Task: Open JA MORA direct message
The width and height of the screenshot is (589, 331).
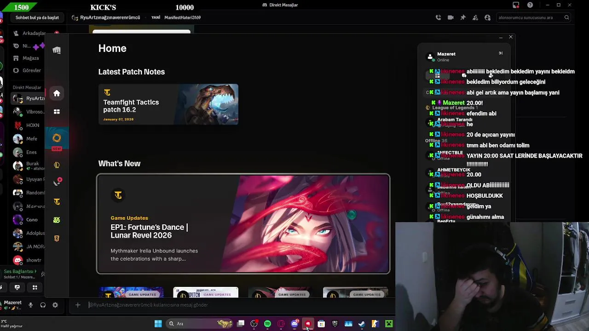Action: point(29,246)
